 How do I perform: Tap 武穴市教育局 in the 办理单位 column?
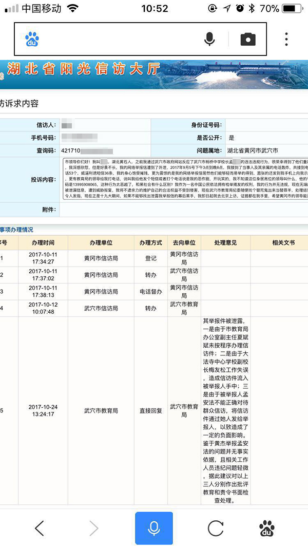coord(101,411)
